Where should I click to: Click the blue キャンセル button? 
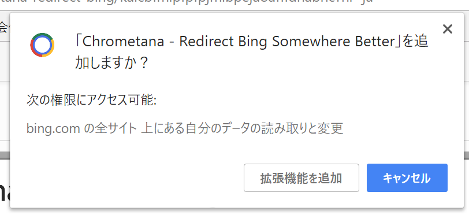407,178
